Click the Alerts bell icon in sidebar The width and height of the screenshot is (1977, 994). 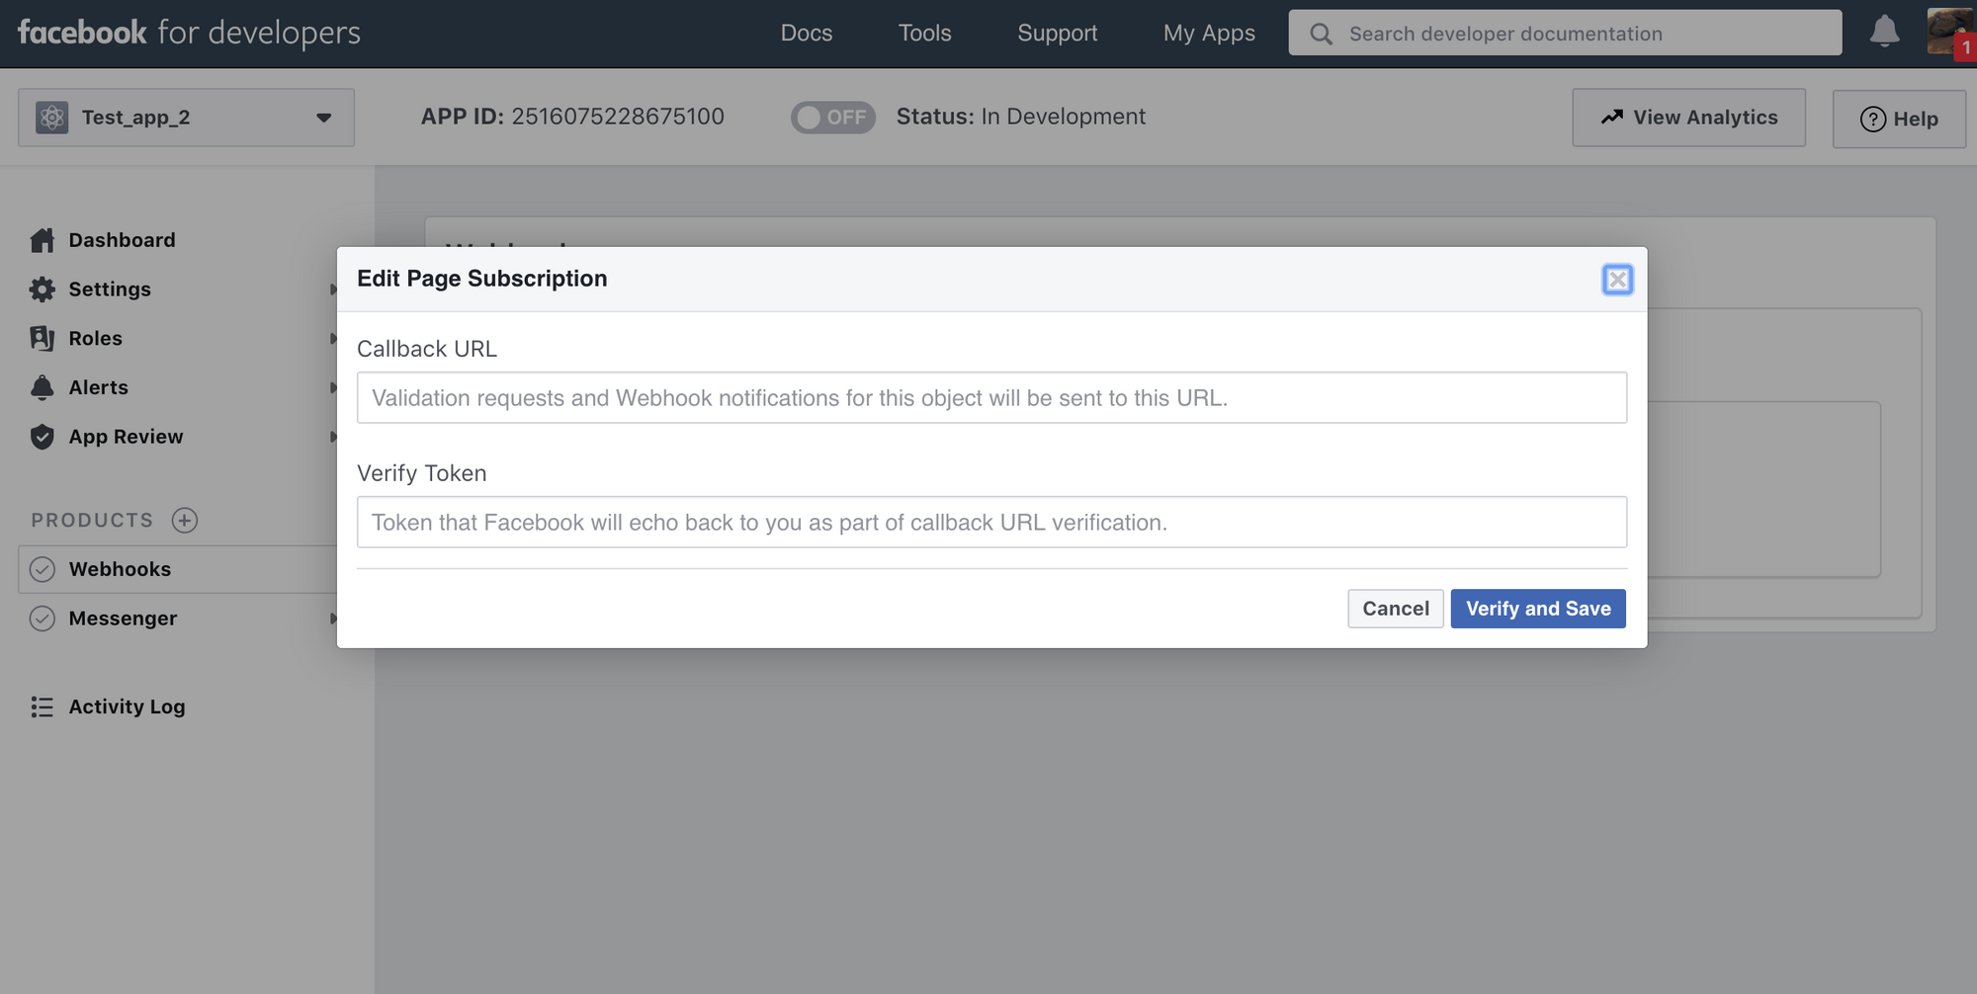click(x=43, y=387)
